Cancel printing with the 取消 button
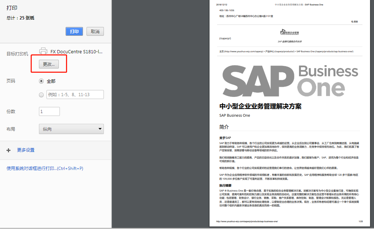Image resolution: width=374 pixels, height=229 pixels. coord(95,31)
